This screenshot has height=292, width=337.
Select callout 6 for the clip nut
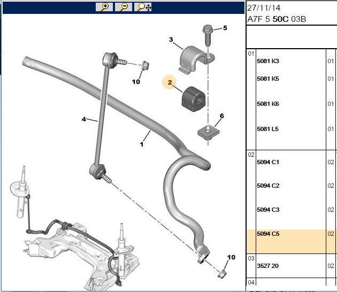(x=222, y=116)
